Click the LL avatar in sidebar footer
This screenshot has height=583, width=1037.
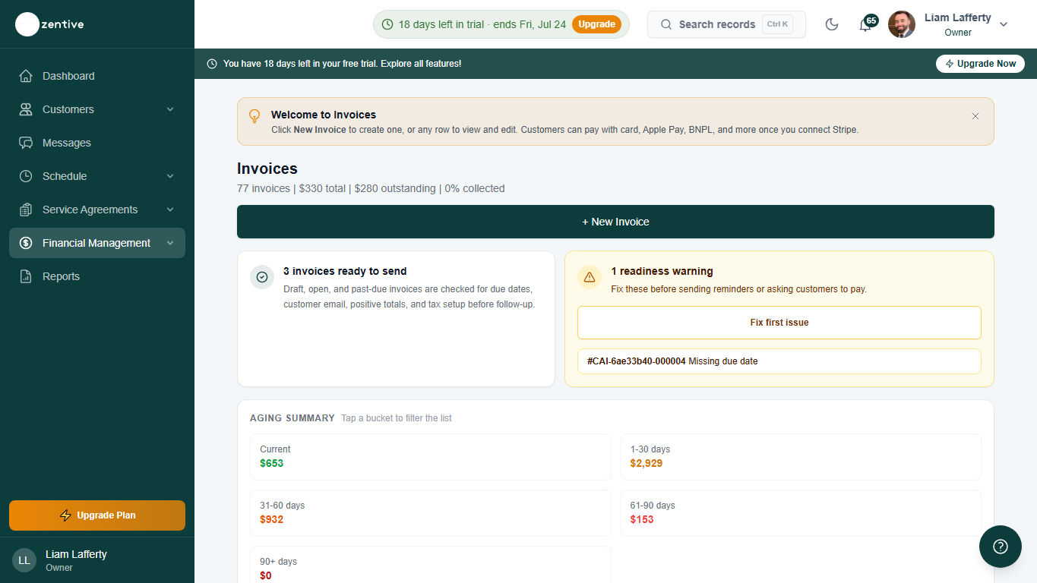tap(24, 560)
